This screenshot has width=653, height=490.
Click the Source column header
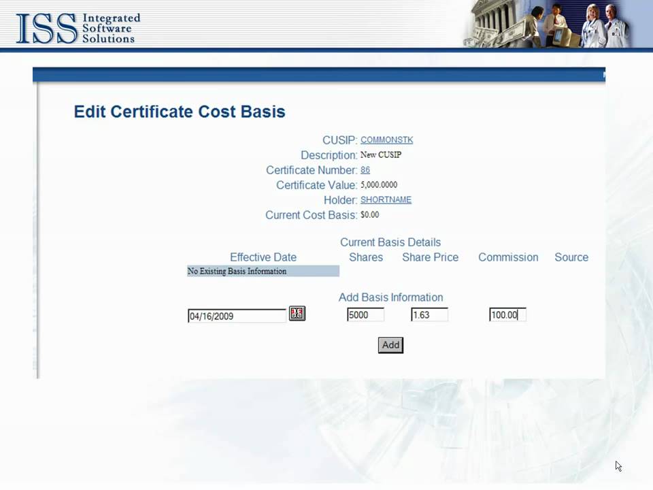pyautogui.click(x=571, y=257)
